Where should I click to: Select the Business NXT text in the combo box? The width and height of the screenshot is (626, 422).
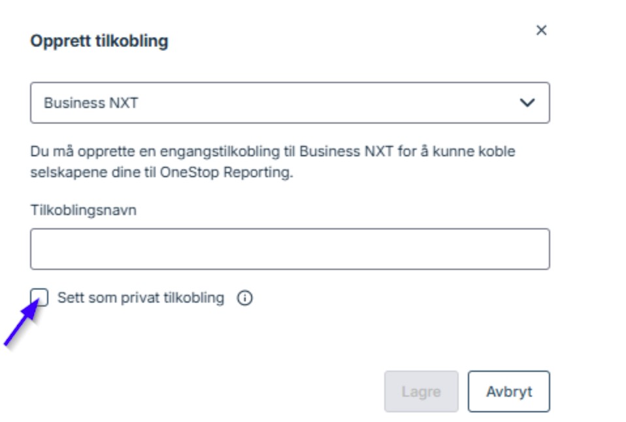pos(91,103)
